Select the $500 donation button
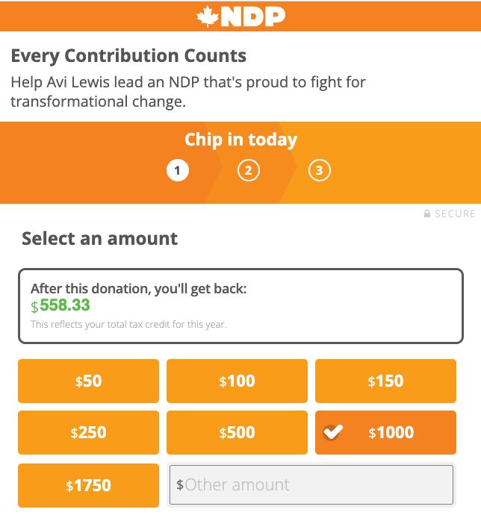The image size is (481, 524). (237, 432)
